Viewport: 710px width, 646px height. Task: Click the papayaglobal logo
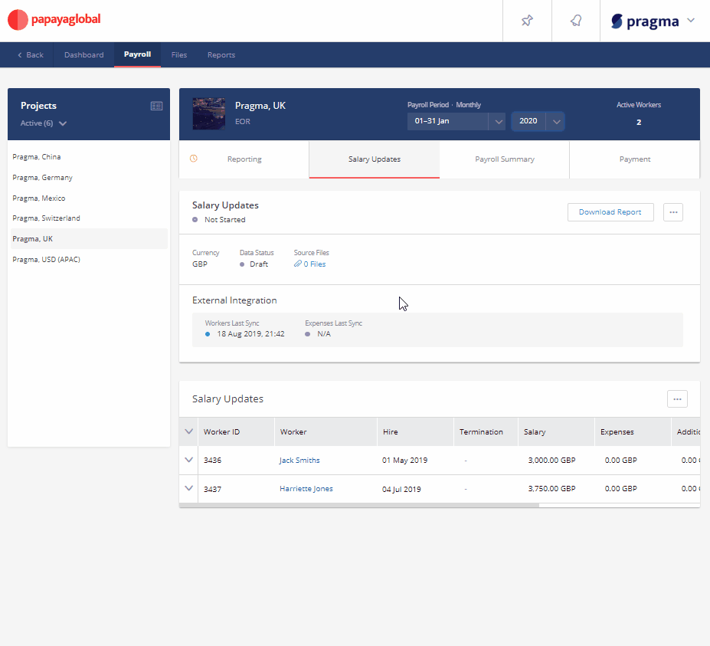pos(54,20)
